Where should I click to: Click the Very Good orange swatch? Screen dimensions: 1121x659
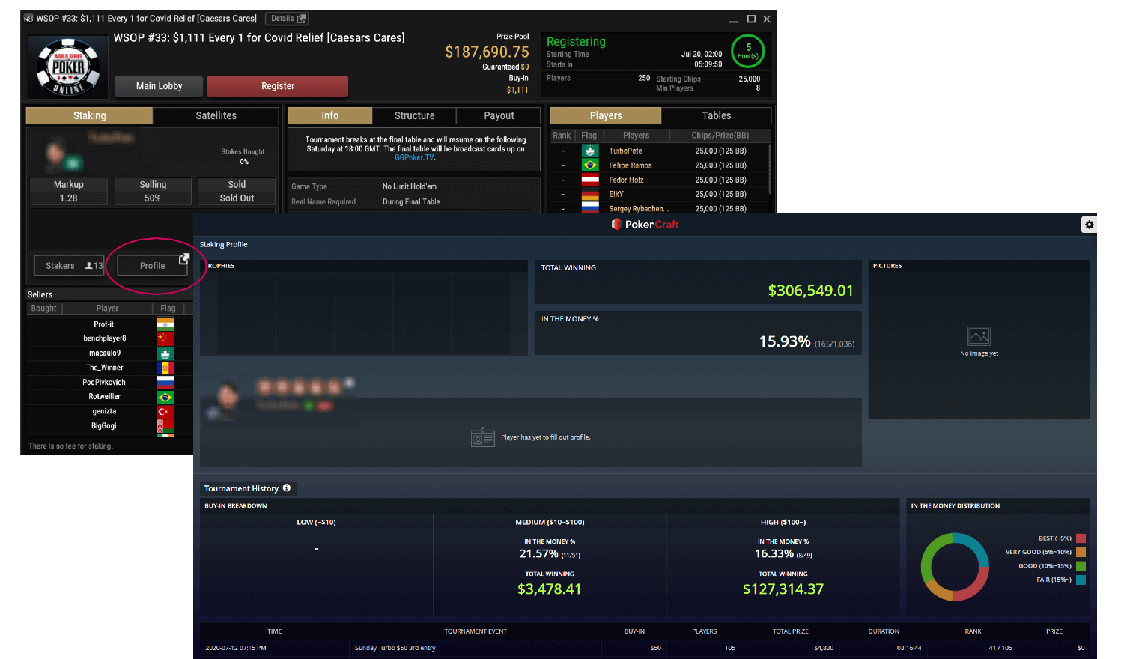pos(1081,552)
